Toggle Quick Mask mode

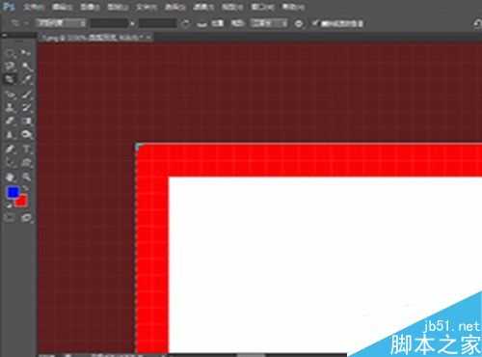click(10, 218)
